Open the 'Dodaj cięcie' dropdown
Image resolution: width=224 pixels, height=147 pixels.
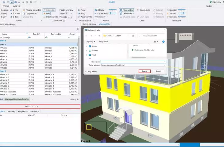144,10
